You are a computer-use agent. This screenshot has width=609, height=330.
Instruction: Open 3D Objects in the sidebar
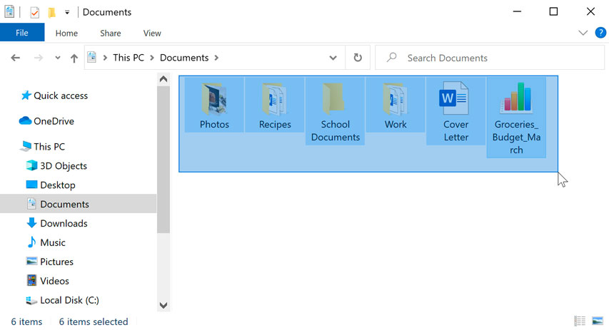click(x=56, y=165)
